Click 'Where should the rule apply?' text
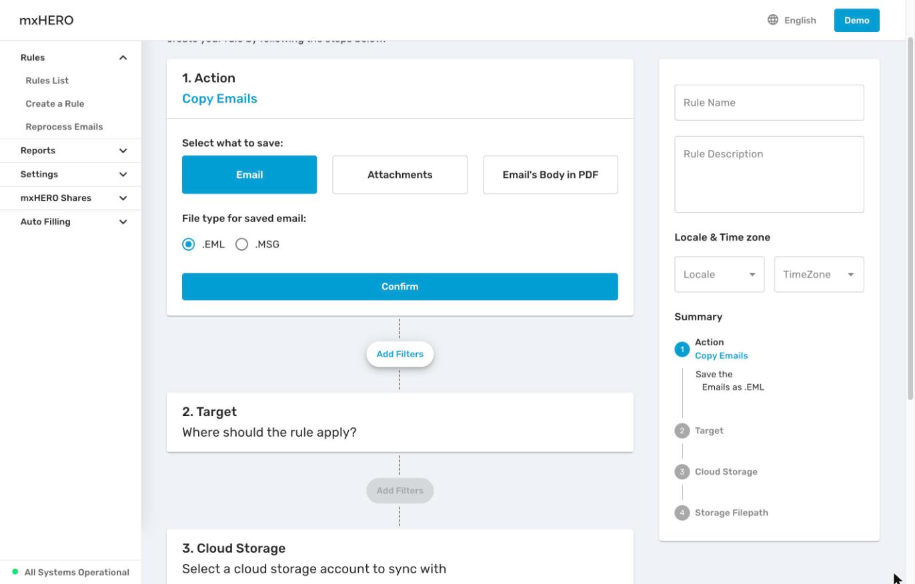The image size is (915, 584). click(269, 433)
